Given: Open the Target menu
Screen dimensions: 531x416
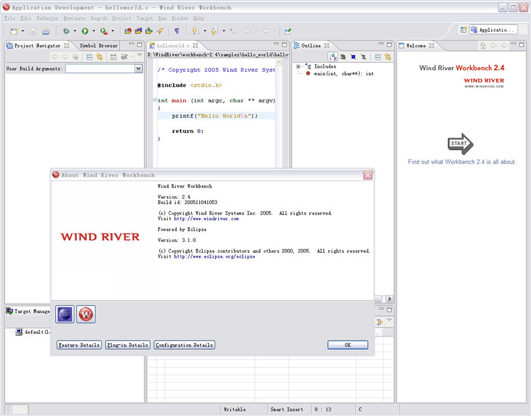Looking at the screenshot, I should tap(145, 19).
